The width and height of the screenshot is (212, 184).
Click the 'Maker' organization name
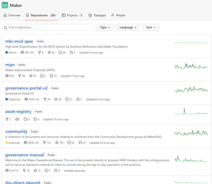click(x=16, y=5)
